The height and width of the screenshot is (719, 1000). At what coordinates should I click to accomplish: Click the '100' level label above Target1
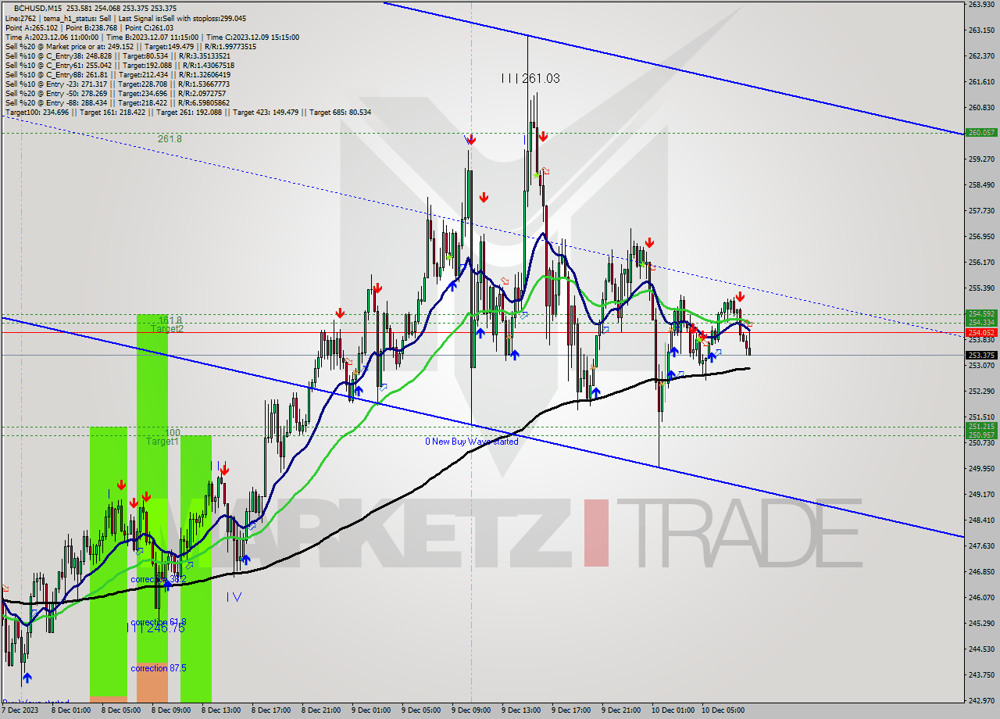(173, 432)
